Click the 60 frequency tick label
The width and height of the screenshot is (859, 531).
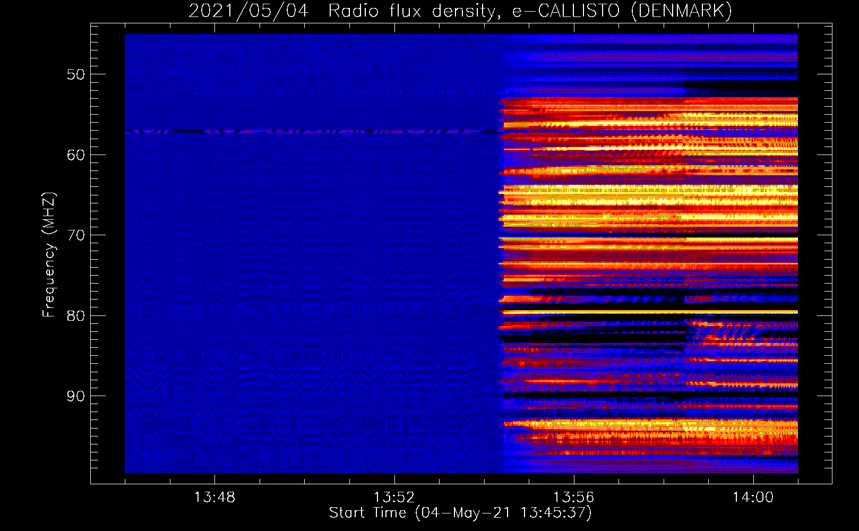76,155
